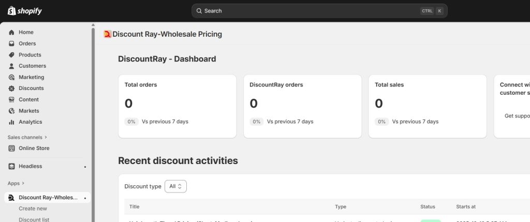Screen dimensions: 530x222
Task: Click the Title column header
Action: [134, 206]
